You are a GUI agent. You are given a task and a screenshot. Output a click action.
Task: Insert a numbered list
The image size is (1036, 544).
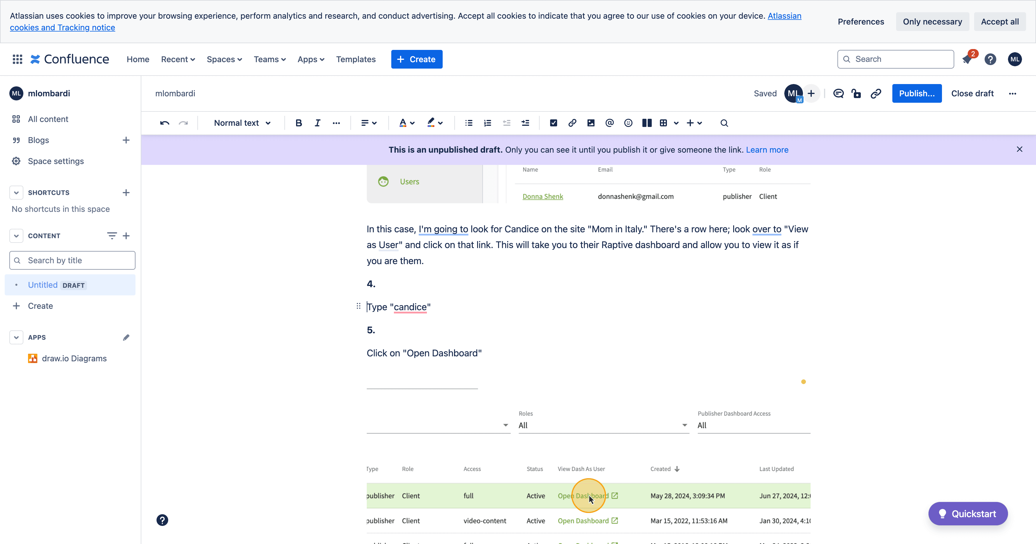click(487, 123)
